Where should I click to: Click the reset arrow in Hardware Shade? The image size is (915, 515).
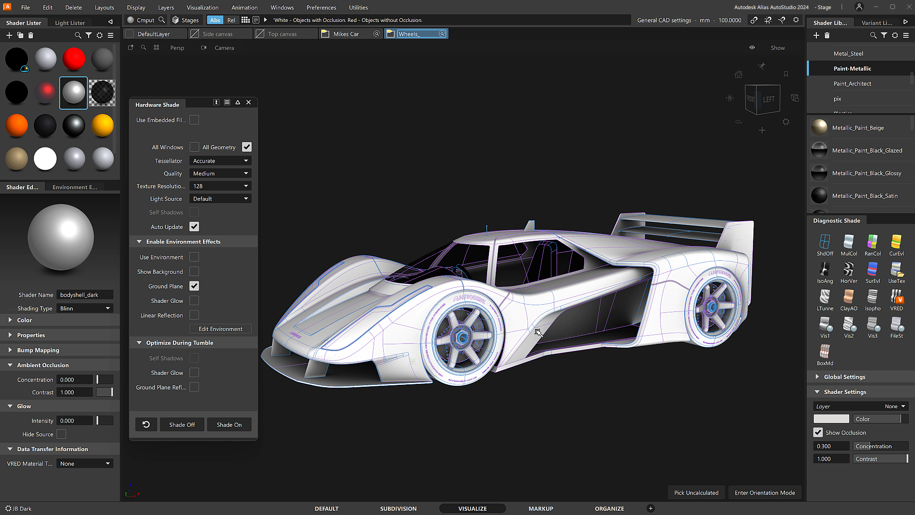click(146, 424)
